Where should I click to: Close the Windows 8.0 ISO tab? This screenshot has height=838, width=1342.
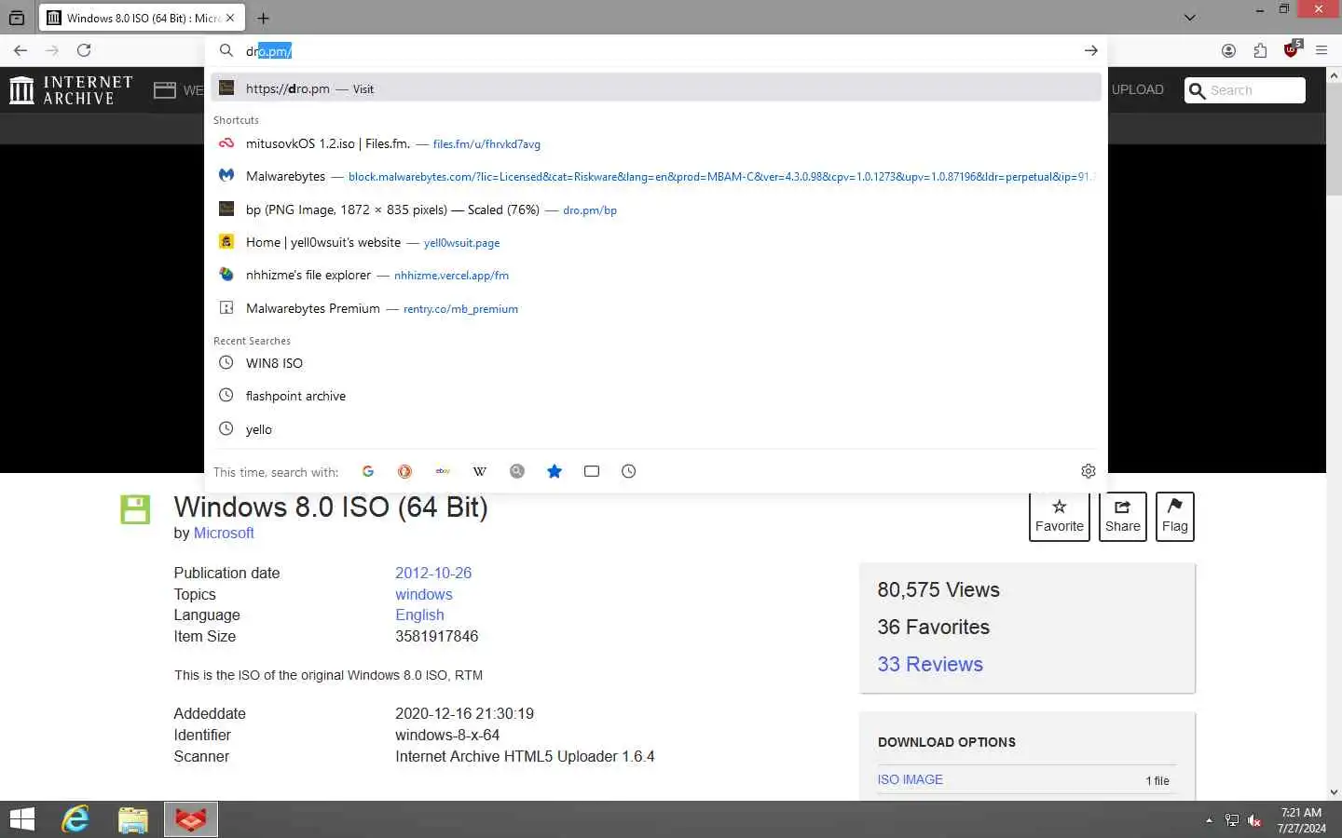[x=230, y=18]
